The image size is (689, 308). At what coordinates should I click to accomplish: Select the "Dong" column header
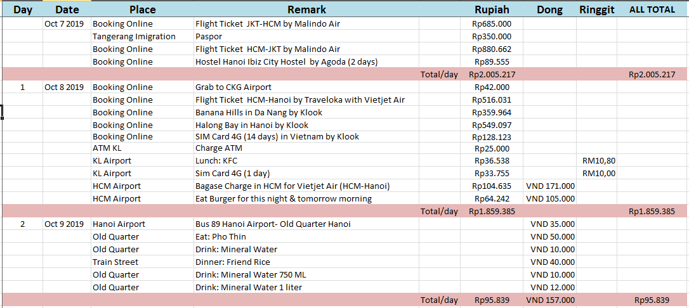point(549,10)
